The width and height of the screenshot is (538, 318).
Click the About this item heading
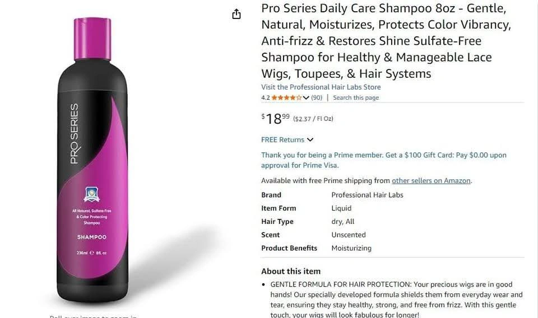pos(291,271)
